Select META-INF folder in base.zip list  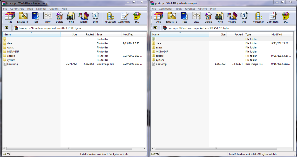coord(13,51)
